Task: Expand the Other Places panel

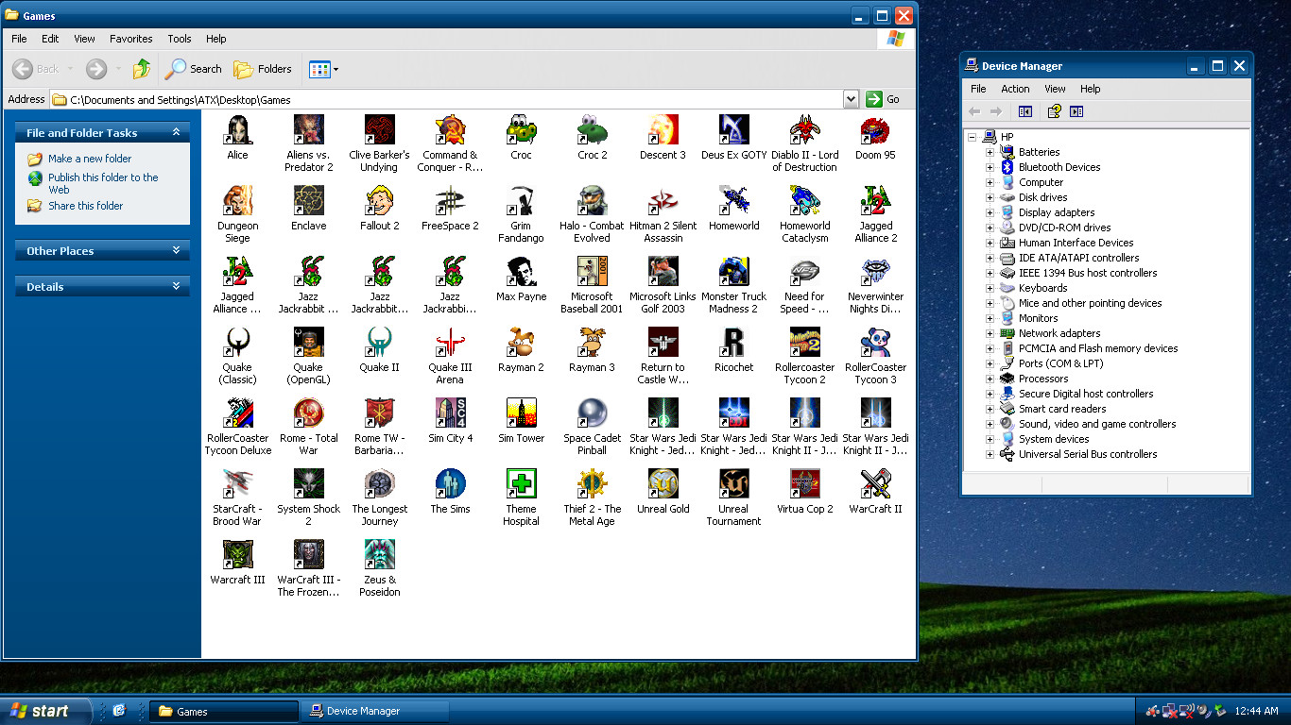Action: pyautogui.click(x=176, y=251)
